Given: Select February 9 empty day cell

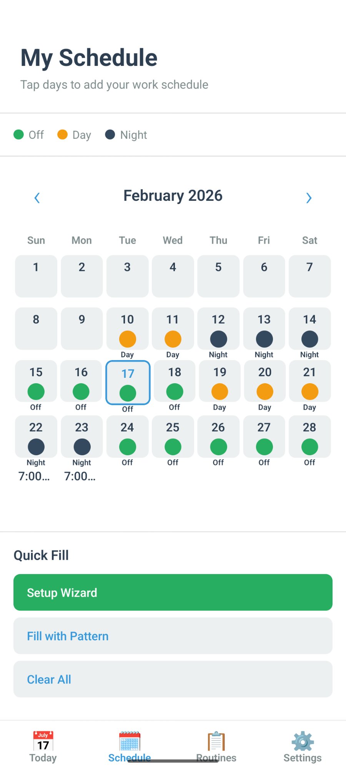Looking at the screenshot, I should [x=82, y=328].
